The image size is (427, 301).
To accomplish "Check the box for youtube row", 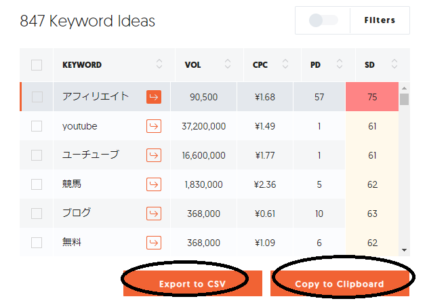I will coord(37,126).
